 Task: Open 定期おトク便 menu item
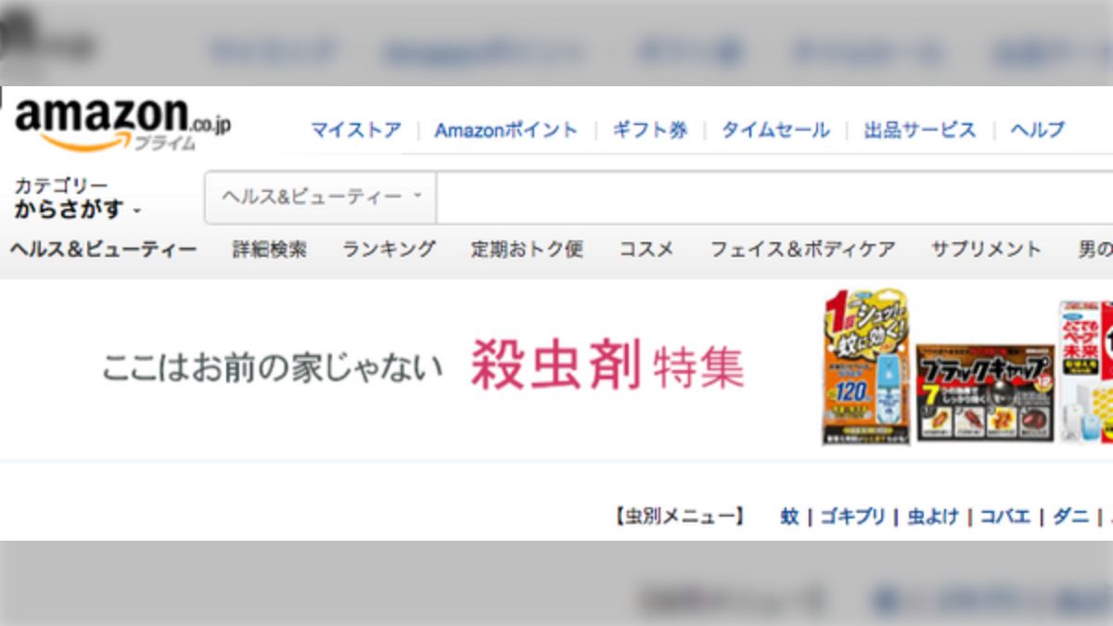[526, 249]
